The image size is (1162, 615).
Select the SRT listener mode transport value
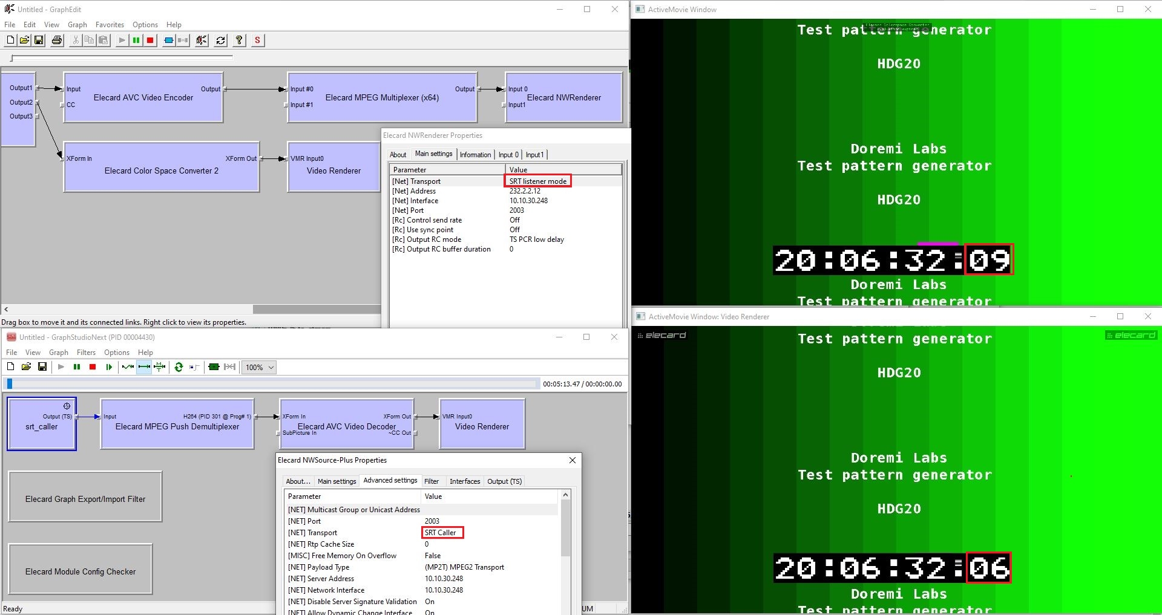click(x=538, y=181)
